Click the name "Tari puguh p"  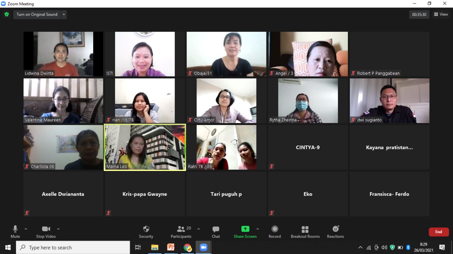[x=226, y=194]
